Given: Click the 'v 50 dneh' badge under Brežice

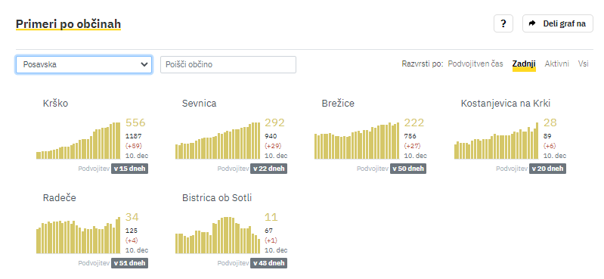Looking at the screenshot, I should 408,169.
